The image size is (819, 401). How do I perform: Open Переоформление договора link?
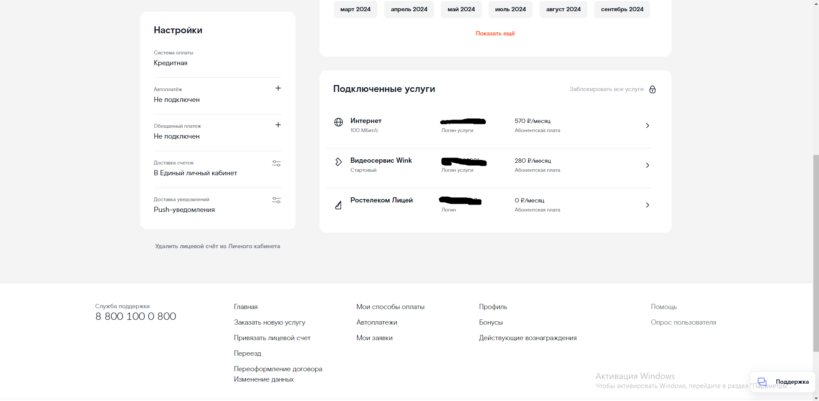[x=278, y=369]
